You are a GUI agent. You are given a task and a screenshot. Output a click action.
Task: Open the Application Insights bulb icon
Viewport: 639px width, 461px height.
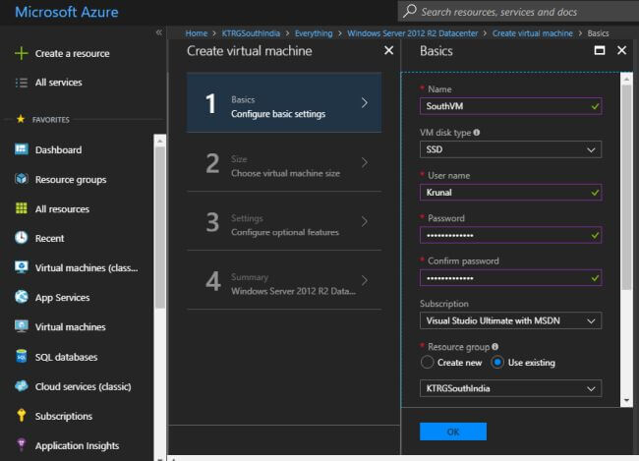[22, 445]
